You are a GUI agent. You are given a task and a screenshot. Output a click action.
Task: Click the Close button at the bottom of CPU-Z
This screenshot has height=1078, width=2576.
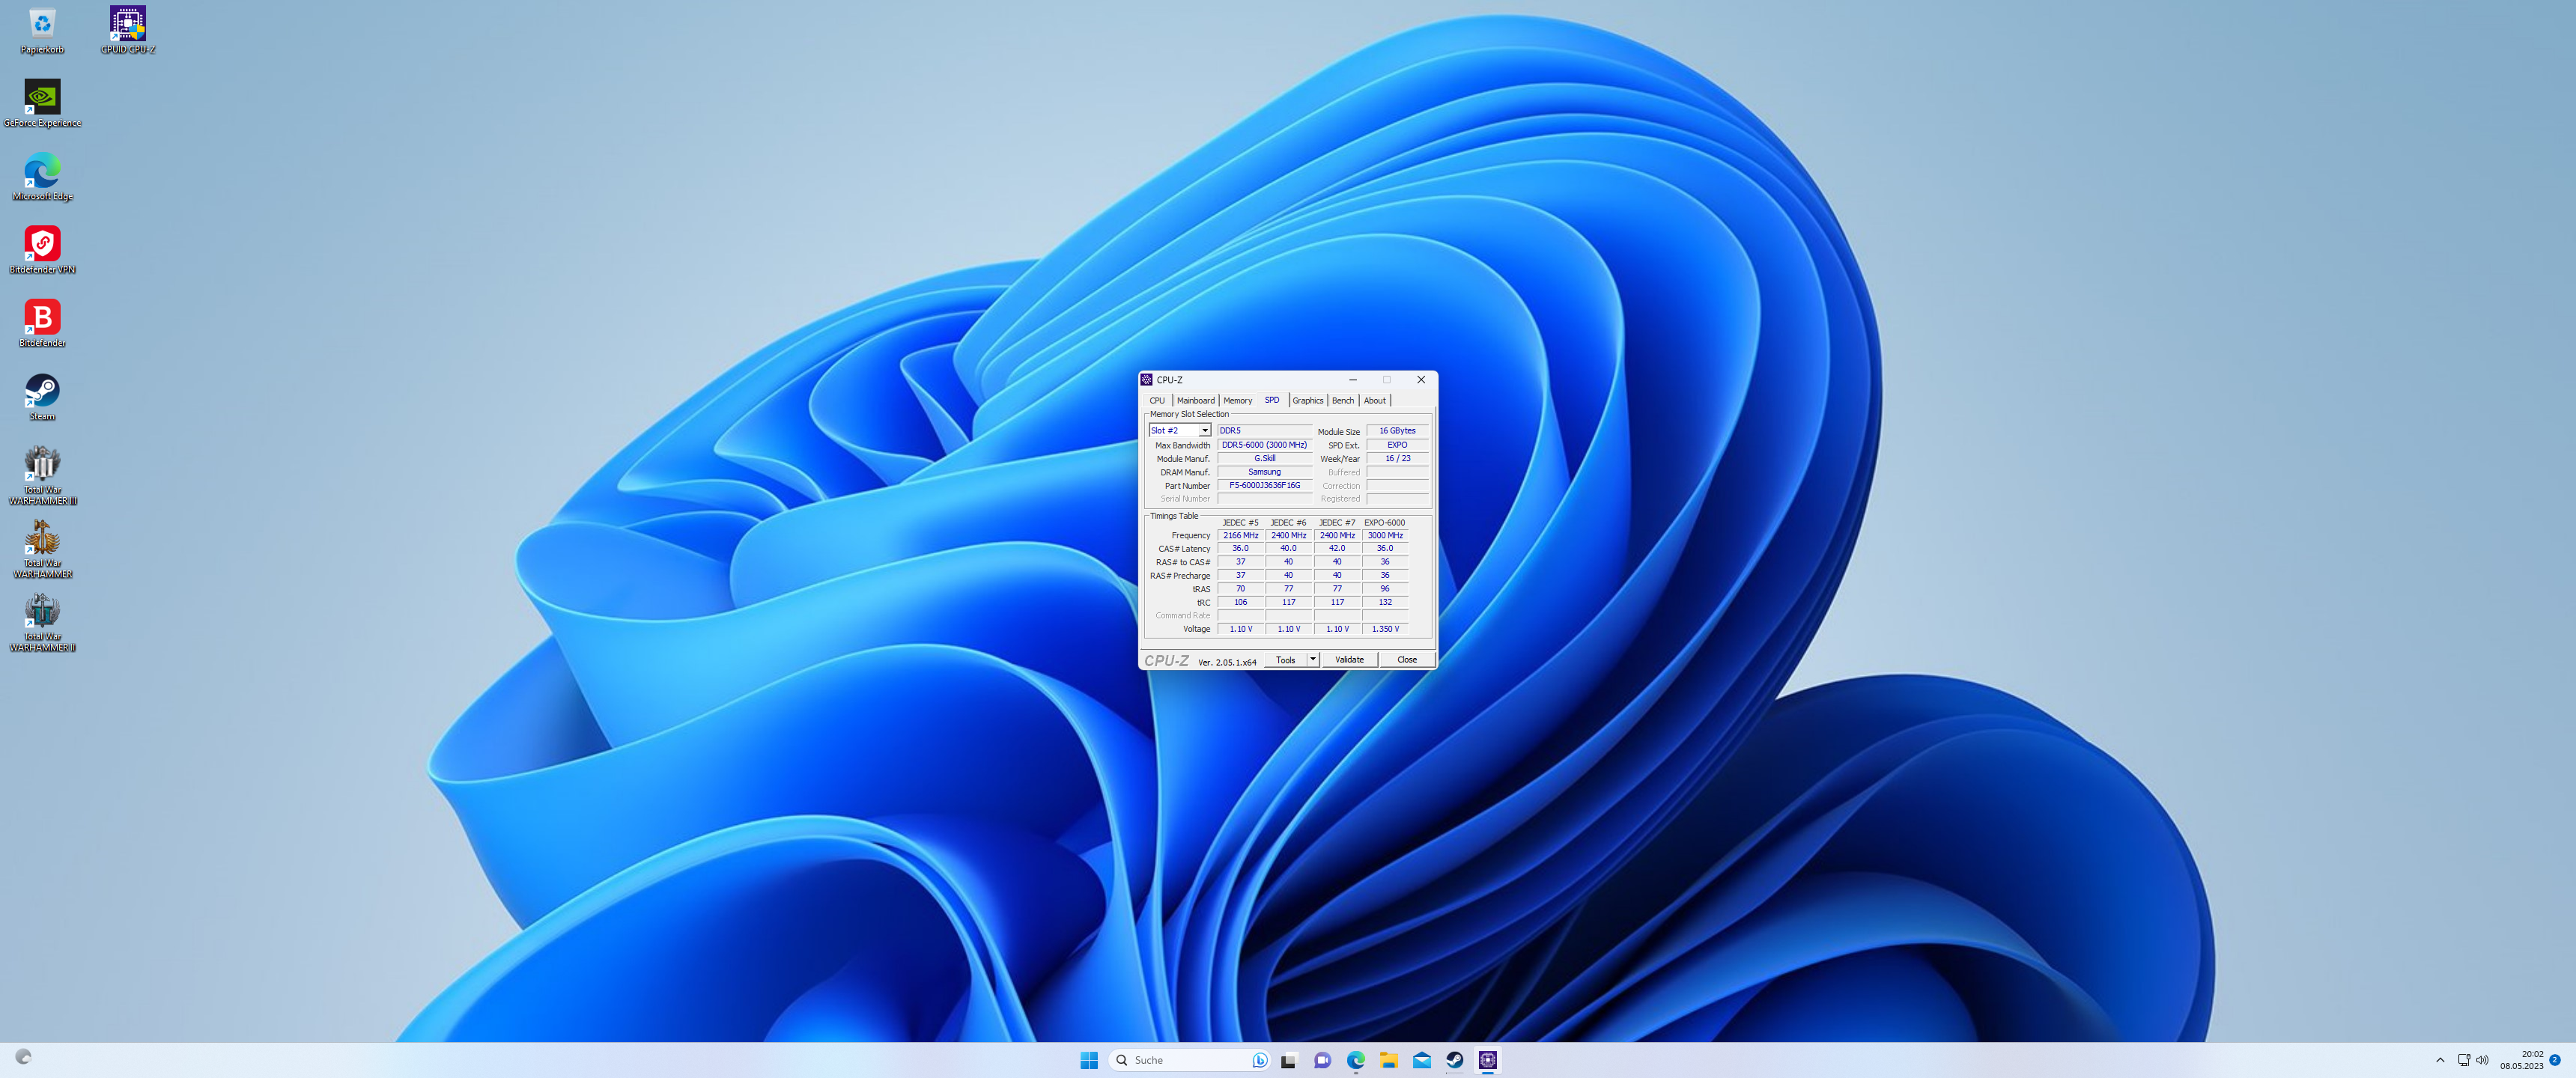click(1406, 660)
